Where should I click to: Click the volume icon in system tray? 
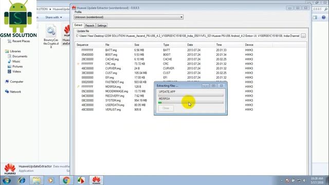[x=304, y=180]
